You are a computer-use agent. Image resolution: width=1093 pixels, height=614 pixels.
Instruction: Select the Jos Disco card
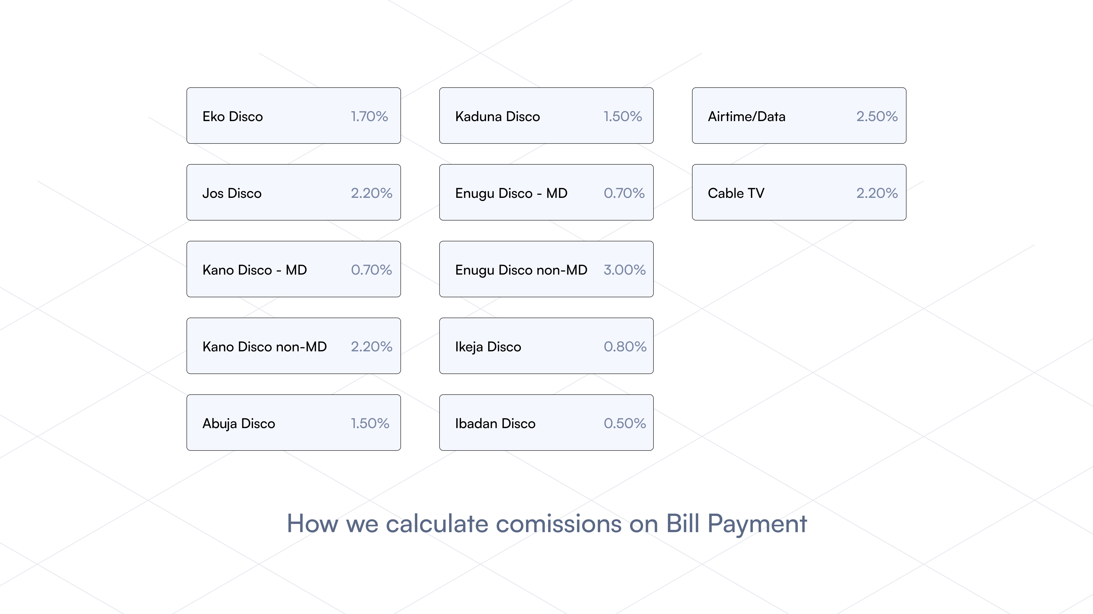click(293, 192)
